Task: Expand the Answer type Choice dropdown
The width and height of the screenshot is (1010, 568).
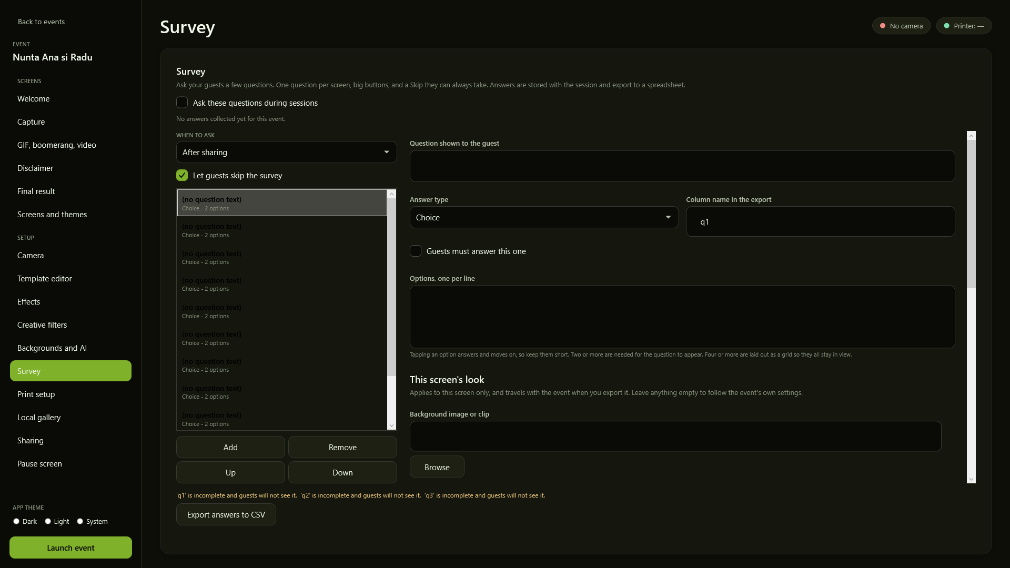Action: point(544,217)
